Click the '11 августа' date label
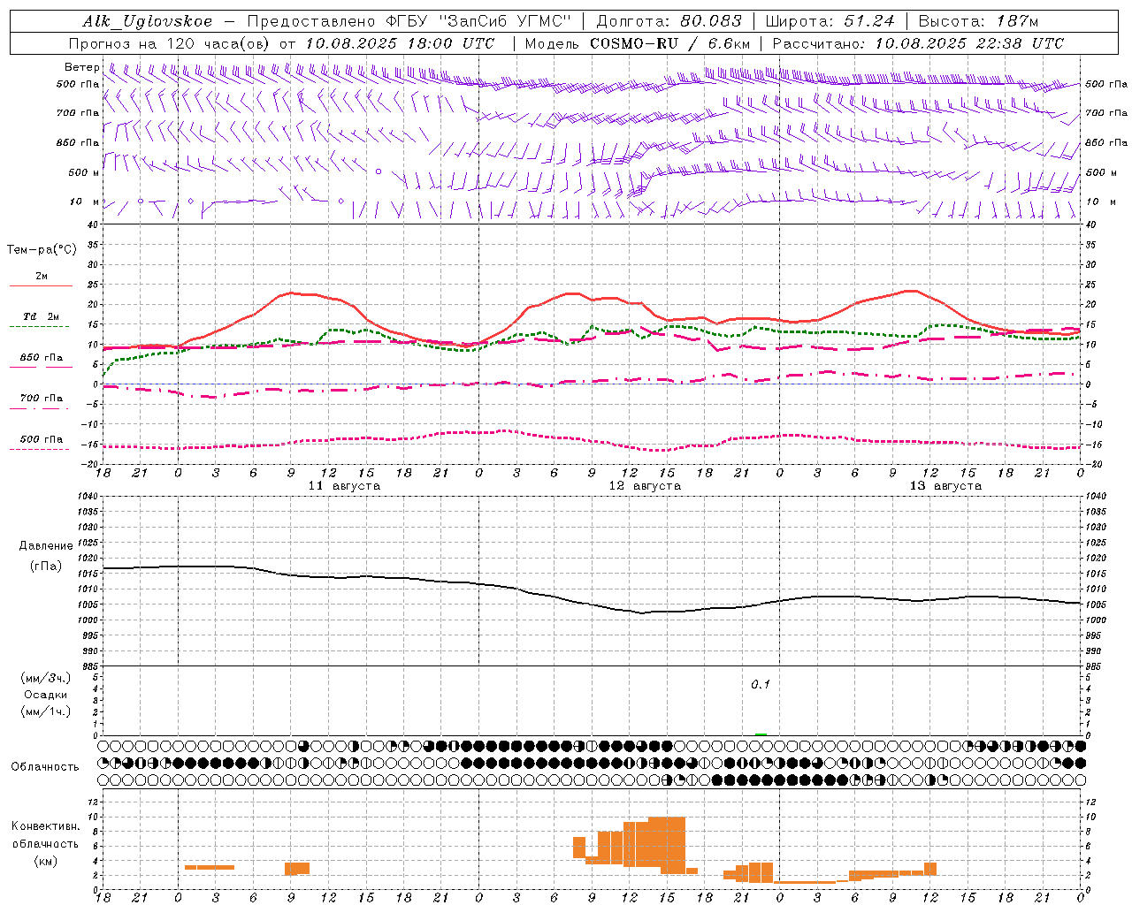1132x905 pixels. [x=344, y=486]
